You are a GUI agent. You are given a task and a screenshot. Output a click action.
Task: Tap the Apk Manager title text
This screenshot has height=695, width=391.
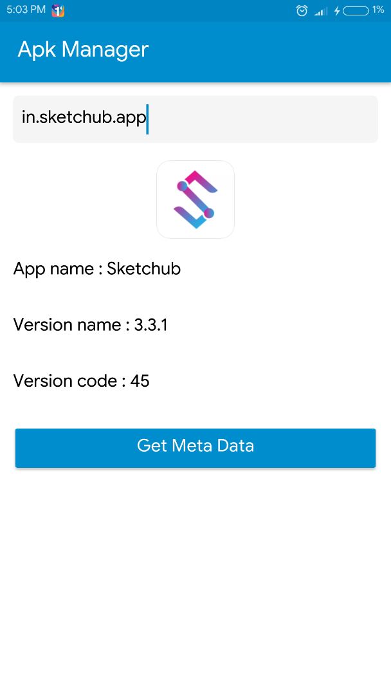click(x=83, y=50)
